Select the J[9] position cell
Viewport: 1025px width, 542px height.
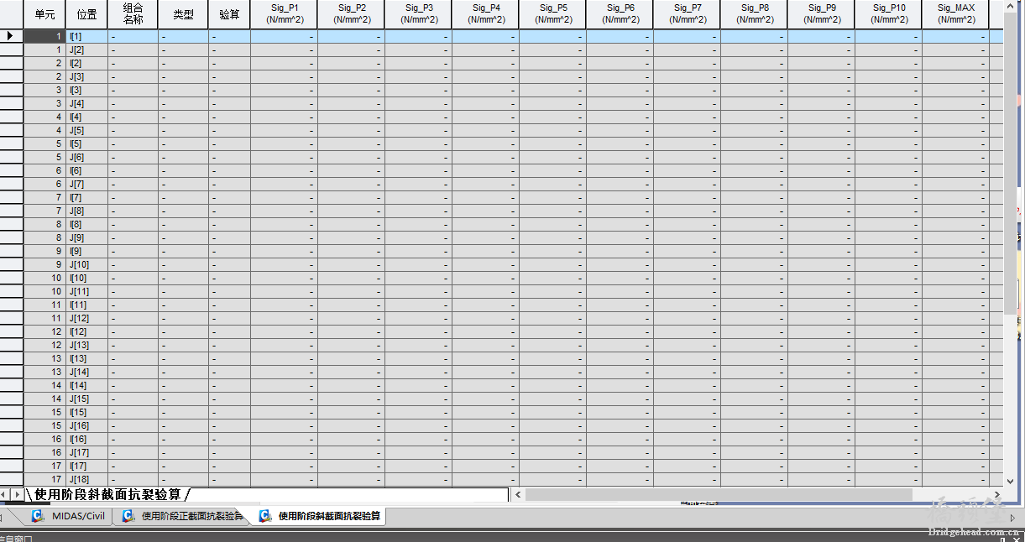click(86, 237)
